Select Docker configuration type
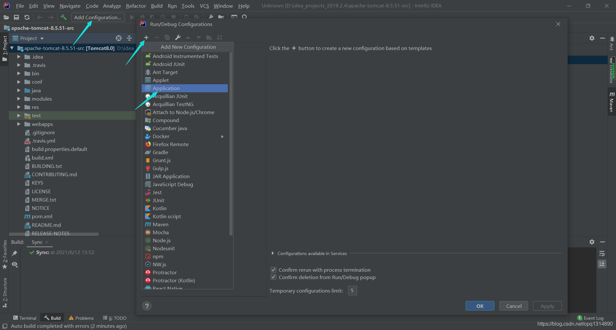616x330 pixels. pyautogui.click(x=185, y=136)
